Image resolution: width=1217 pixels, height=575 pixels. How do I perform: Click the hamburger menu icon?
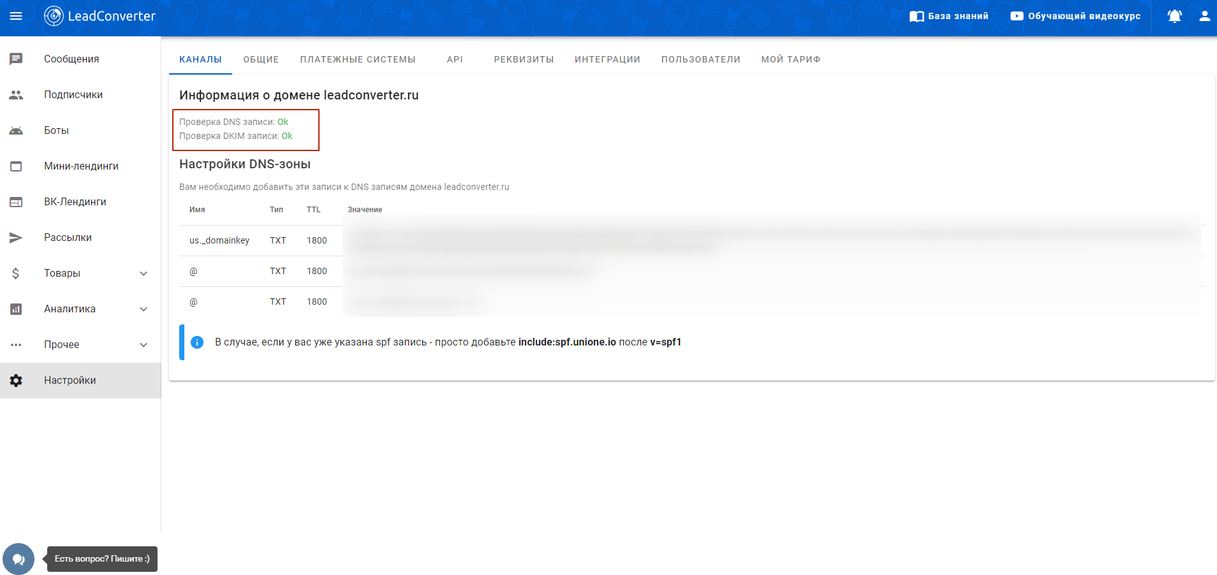[x=16, y=16]
